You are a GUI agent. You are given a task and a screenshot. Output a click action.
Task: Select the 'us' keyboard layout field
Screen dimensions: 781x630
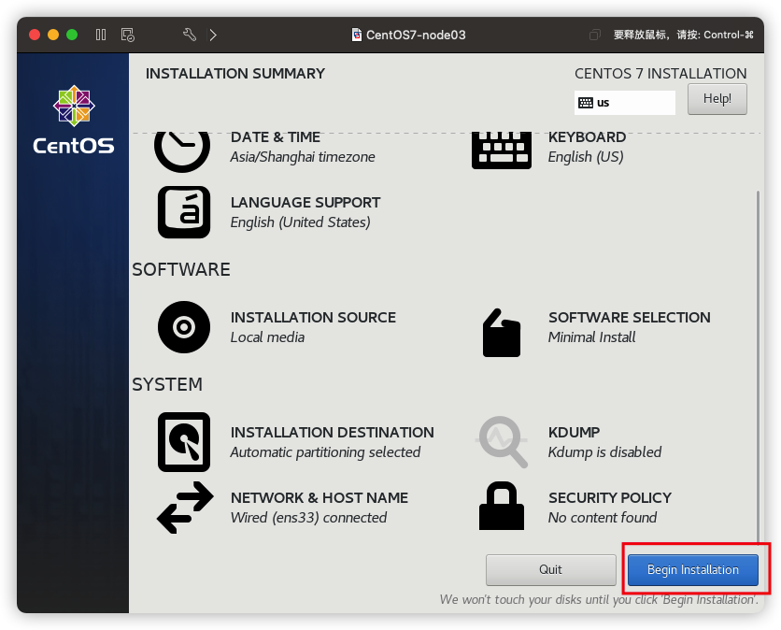[625, 103]
